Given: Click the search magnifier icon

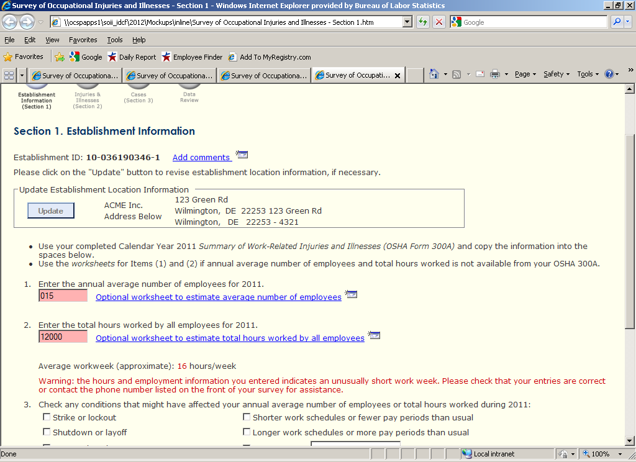Looking at the screenshot, I should [x=617, y=22].
